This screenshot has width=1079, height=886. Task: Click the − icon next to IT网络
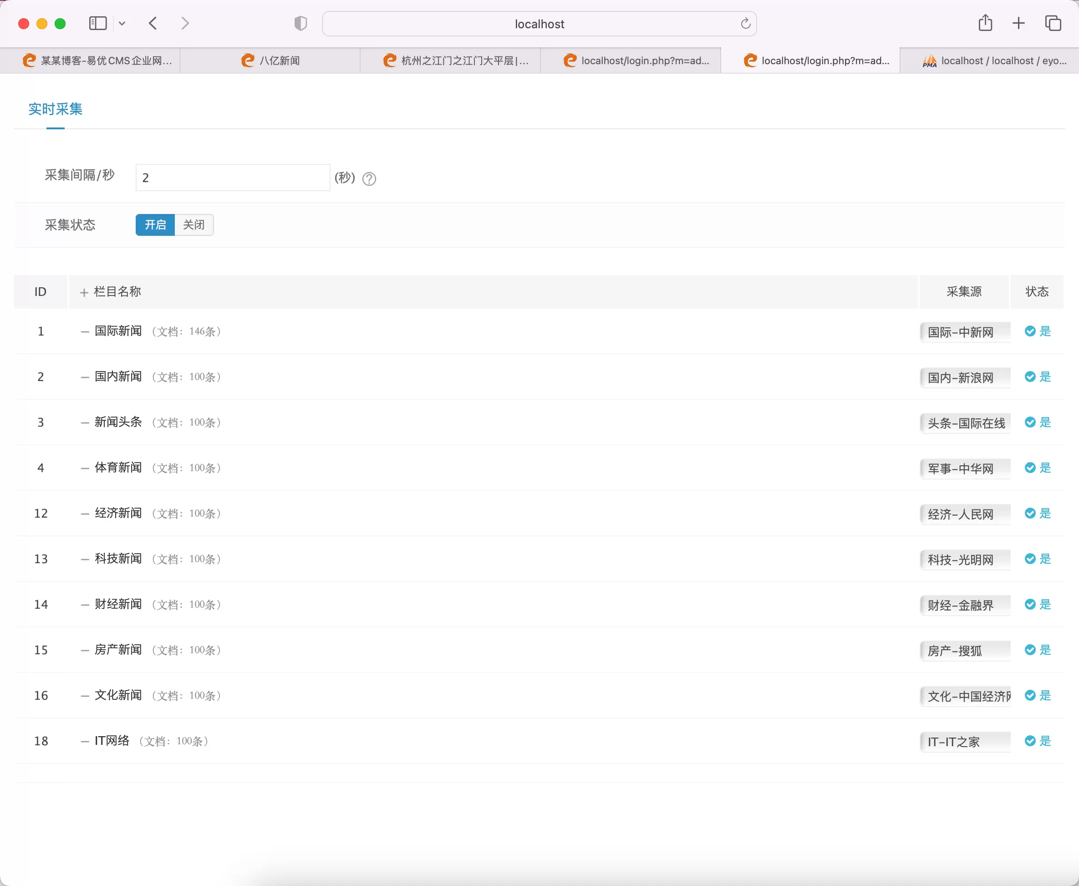[x=83, y=740]
